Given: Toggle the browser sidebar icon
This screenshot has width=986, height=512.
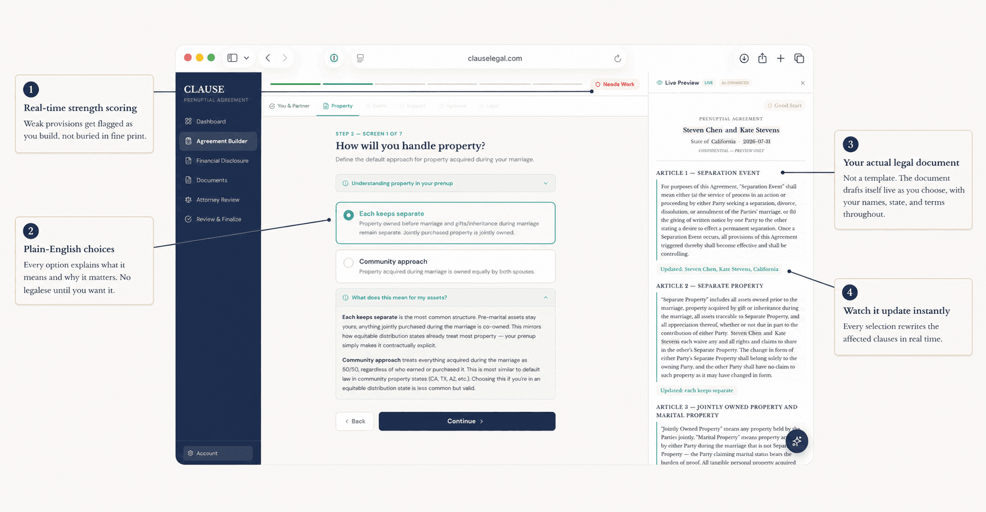Looking at the screenshot, I should (x=232, y=58).
